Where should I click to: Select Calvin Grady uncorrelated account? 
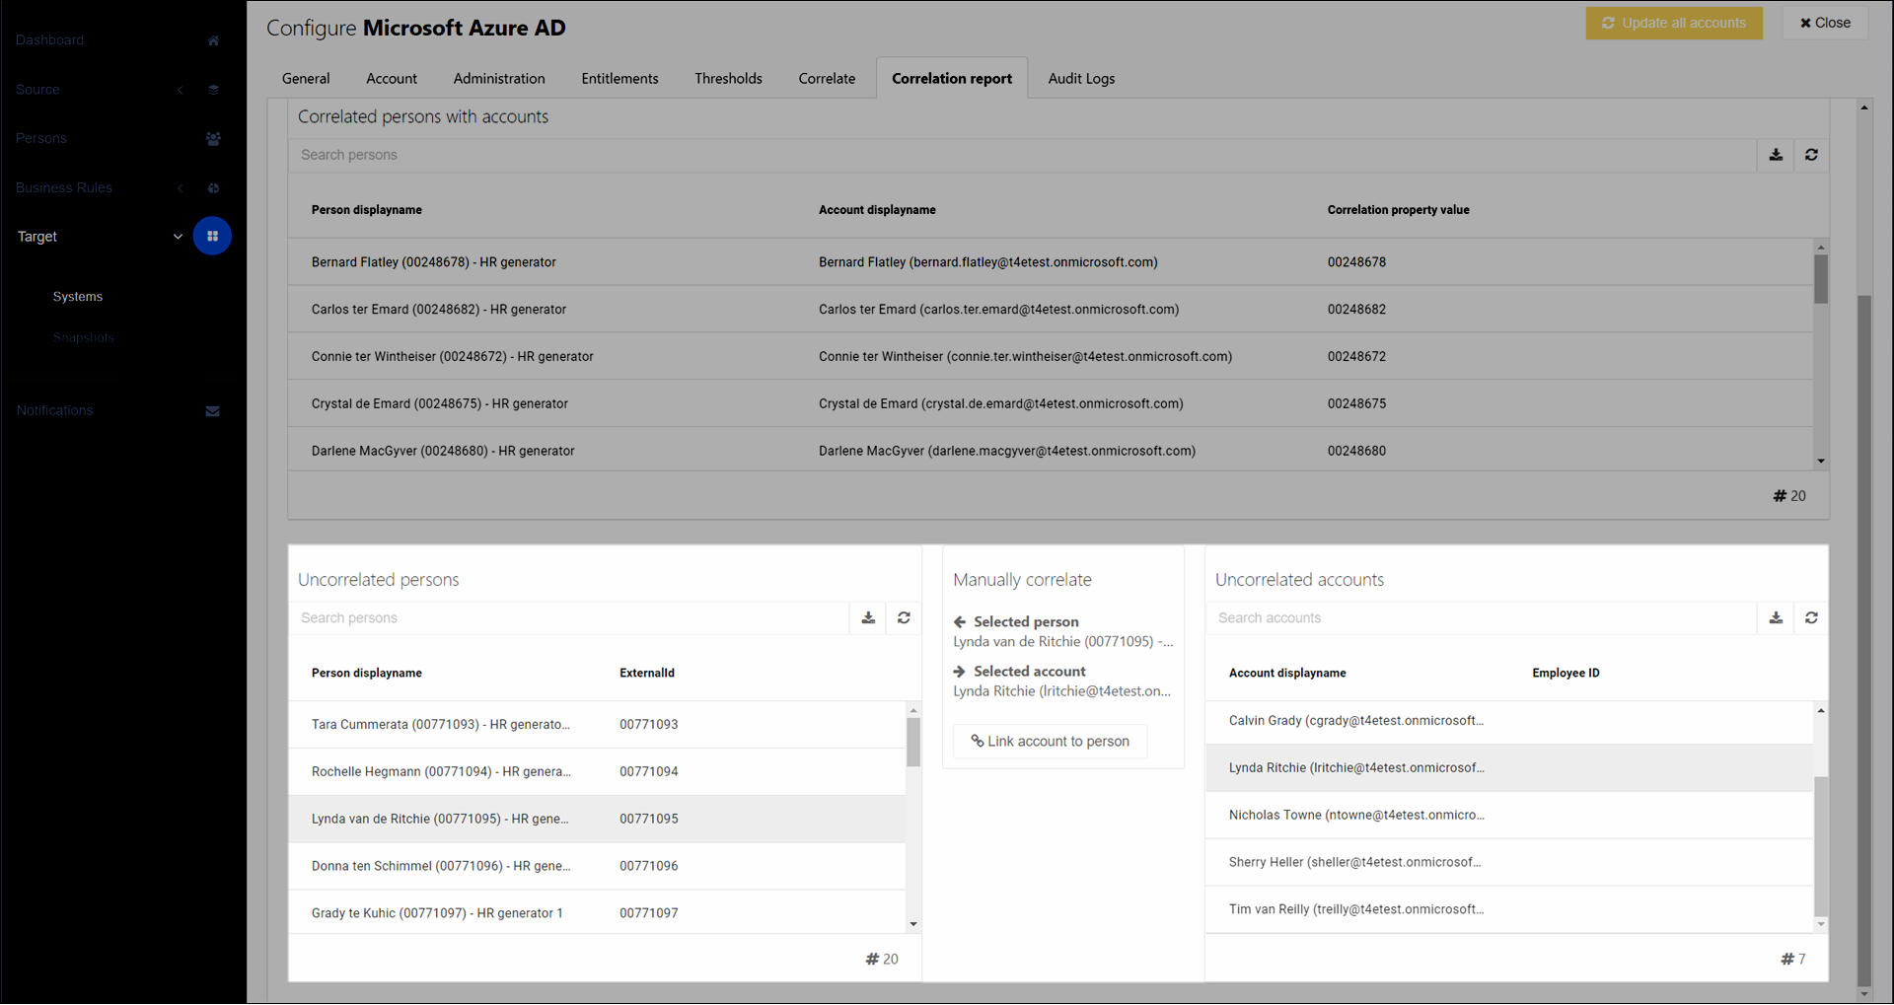click(x=1509, y=721)
